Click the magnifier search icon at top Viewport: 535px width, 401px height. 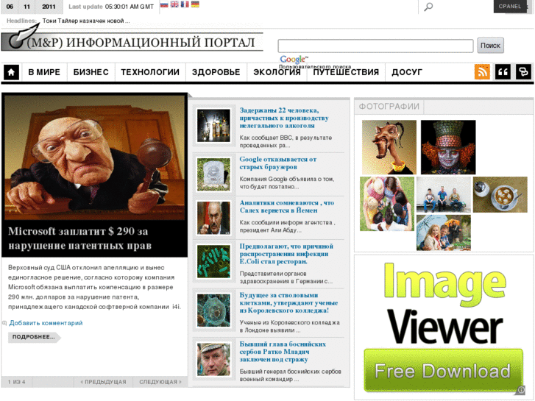[x=428, y=7]
